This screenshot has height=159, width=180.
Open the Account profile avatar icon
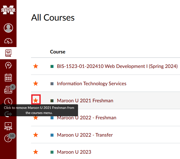(8, 28)
